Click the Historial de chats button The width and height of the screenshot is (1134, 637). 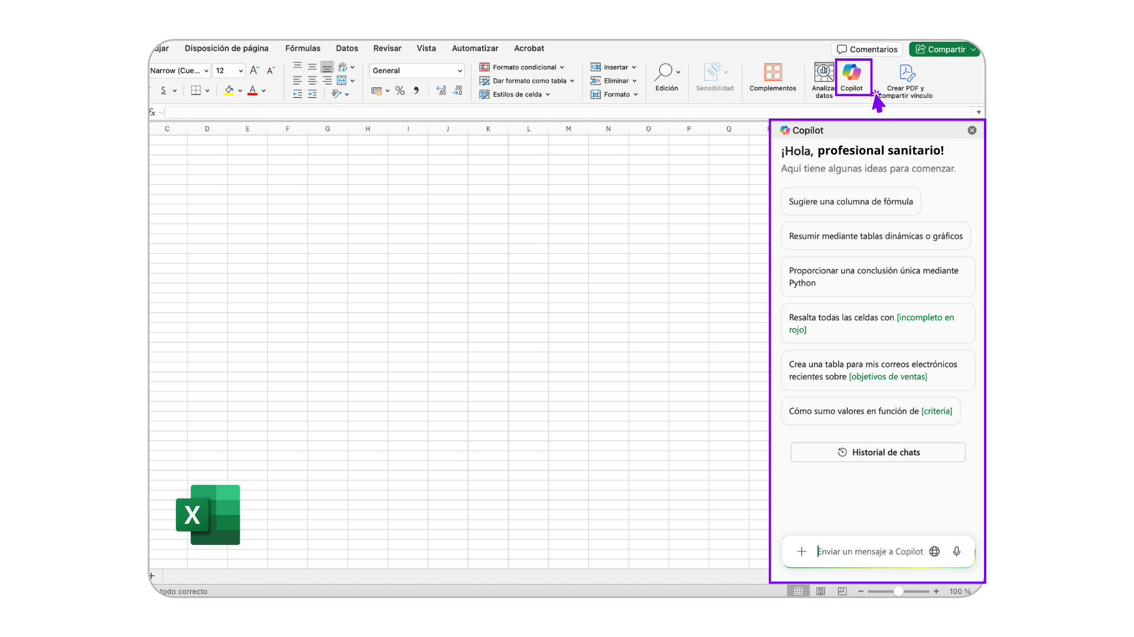(878, 452)
